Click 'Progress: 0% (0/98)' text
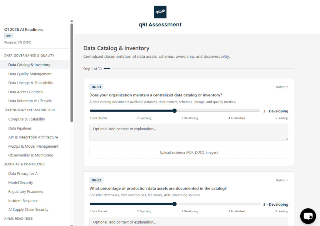The image size is (320, 226). [x=18, y=42]
